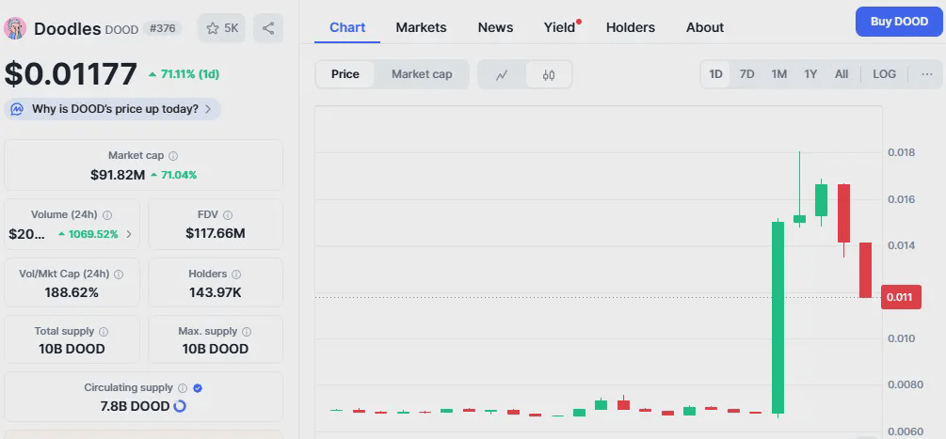The height and width of the screenshot is (439, 946).
Task: Toggle chart to Market cap view
Action: point(421,74)
